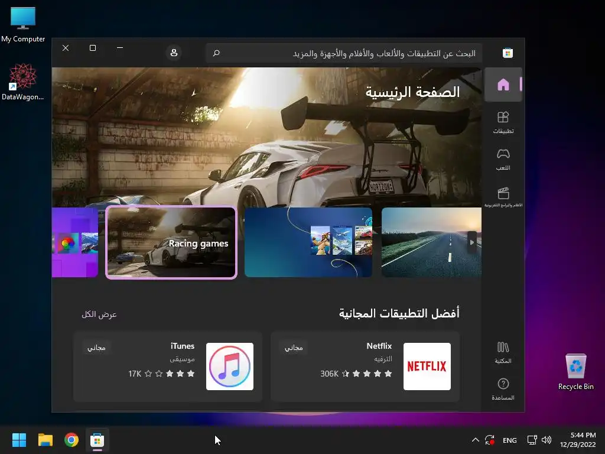This screenshot has height=454, width=605.
Task: Show hidden tray icons chevron
Action: 476,440
